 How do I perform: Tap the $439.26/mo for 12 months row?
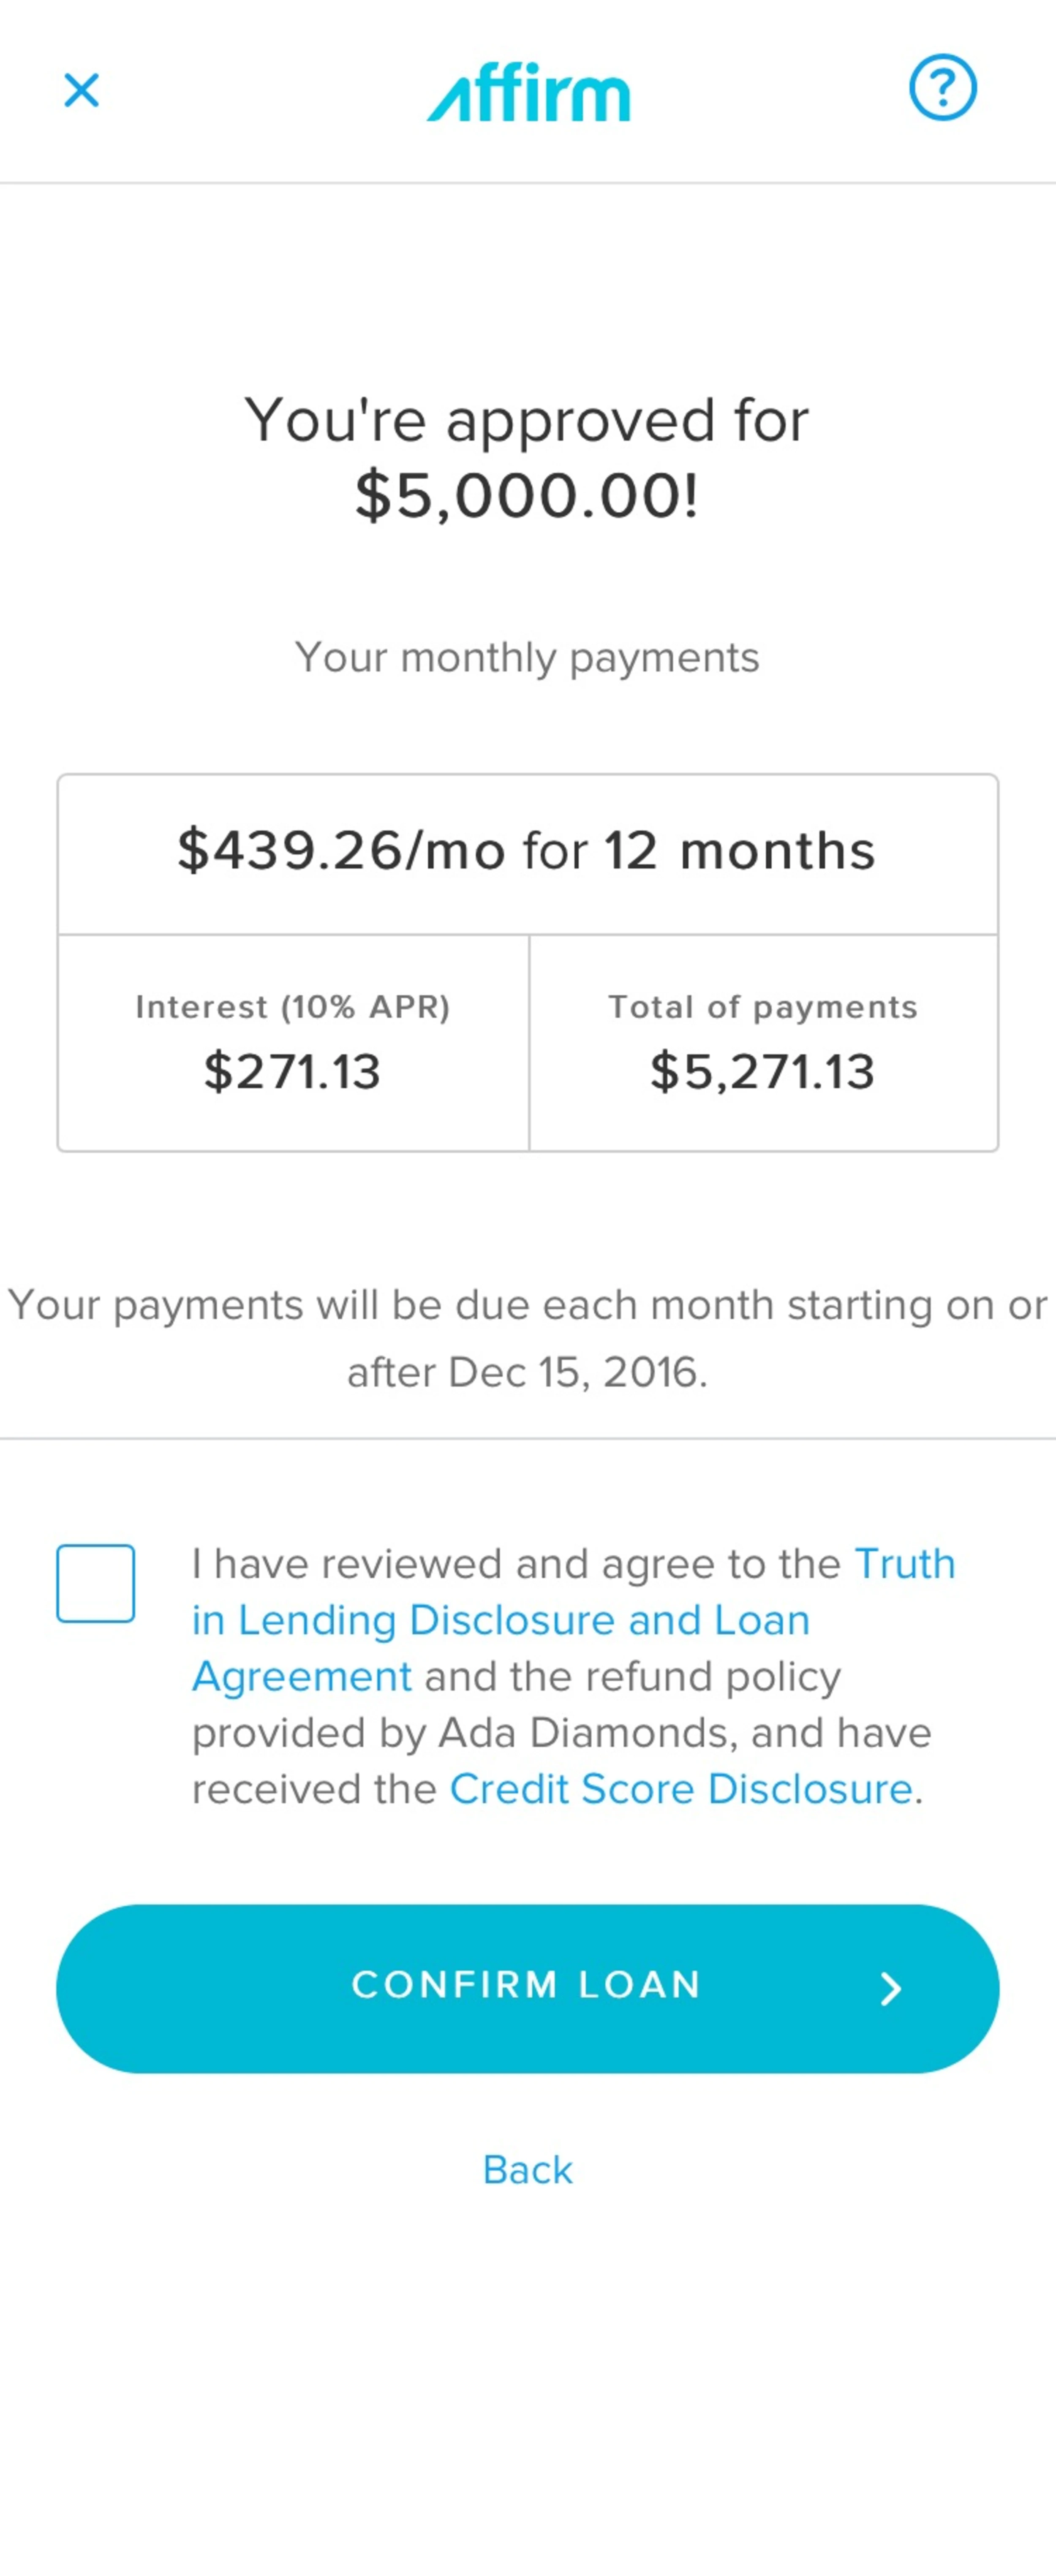[528, 853]
